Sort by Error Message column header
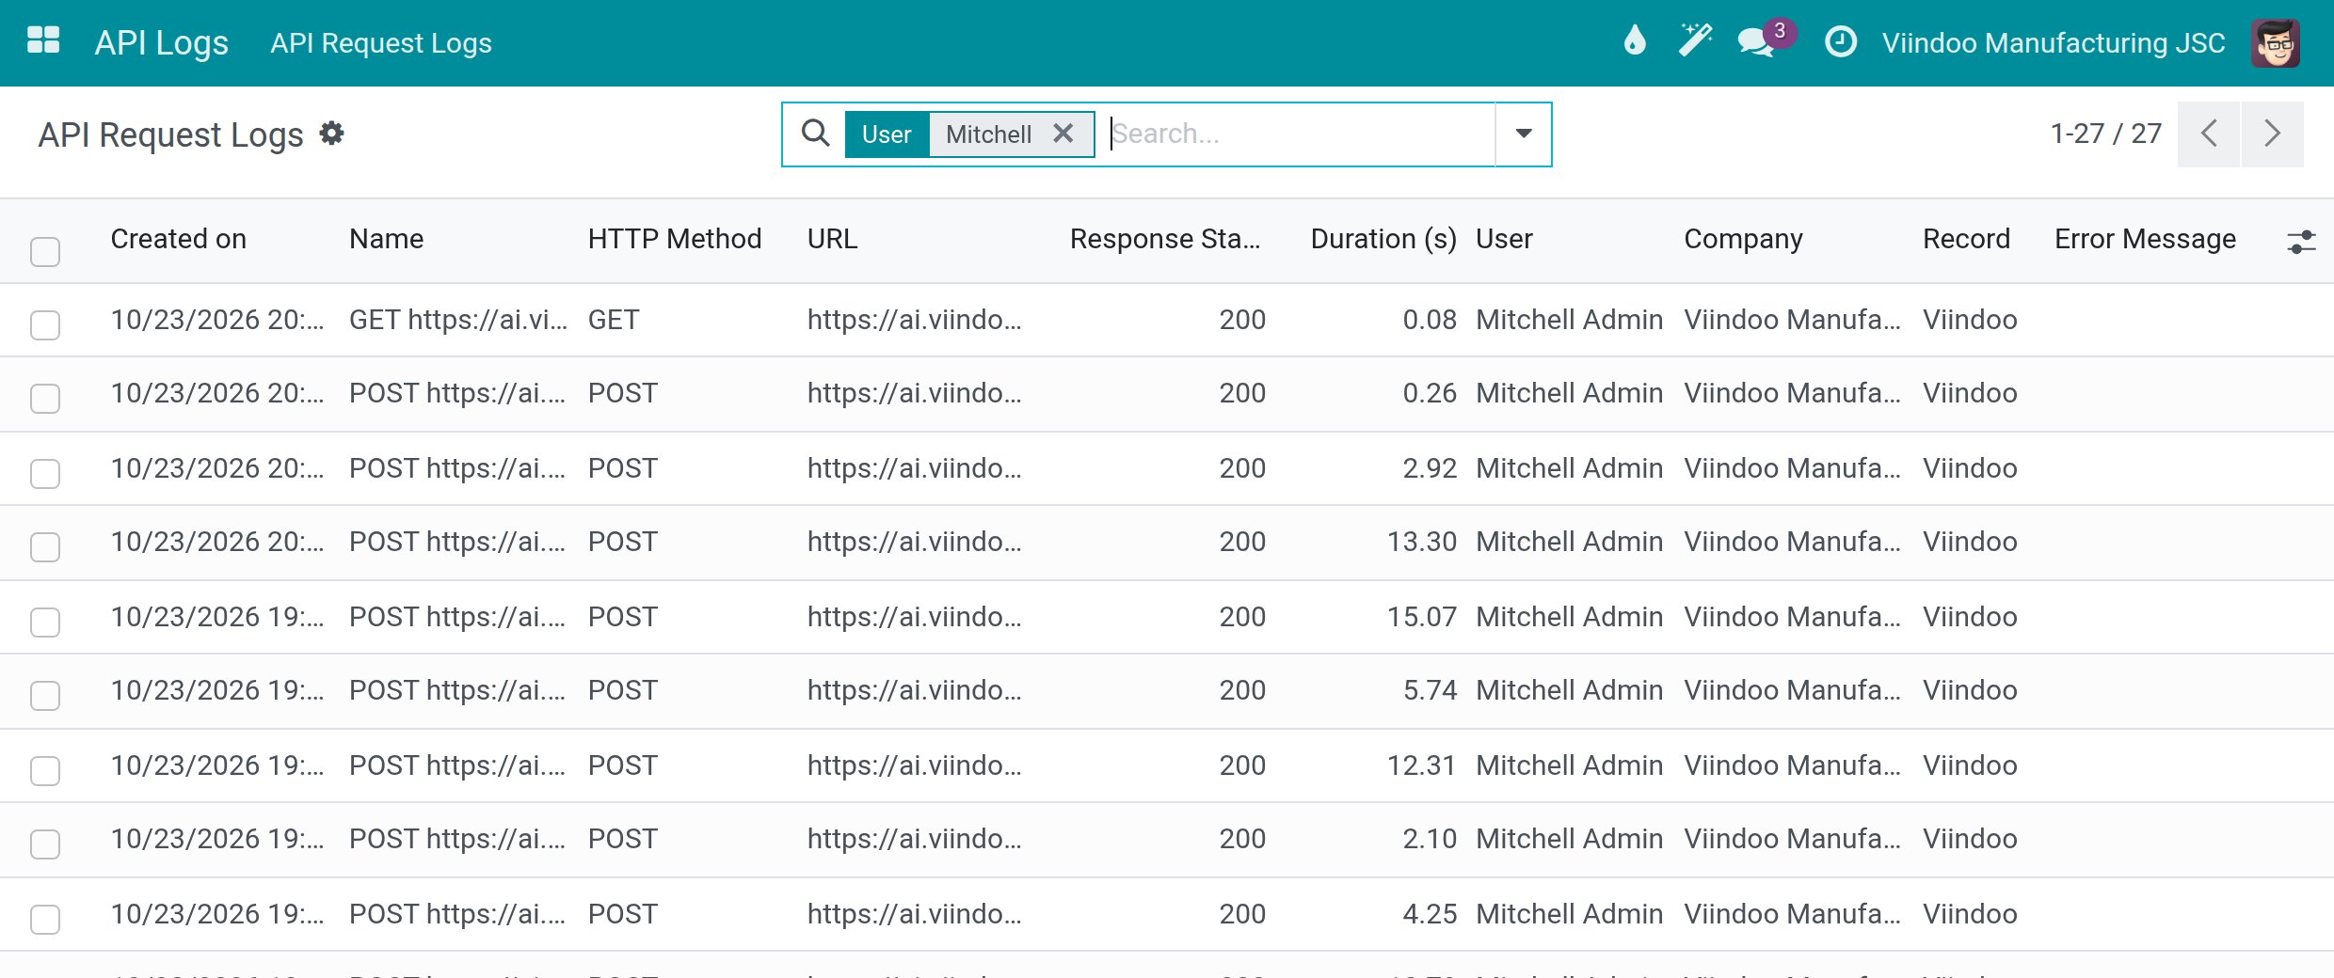This screenshot has width=2334, height=978. pyautogui.click(x=2145, y=239)
